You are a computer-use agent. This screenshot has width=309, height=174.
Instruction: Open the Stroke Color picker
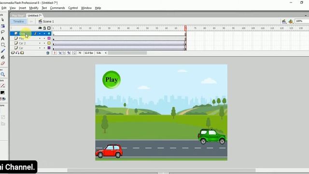[x=2, y=86]
